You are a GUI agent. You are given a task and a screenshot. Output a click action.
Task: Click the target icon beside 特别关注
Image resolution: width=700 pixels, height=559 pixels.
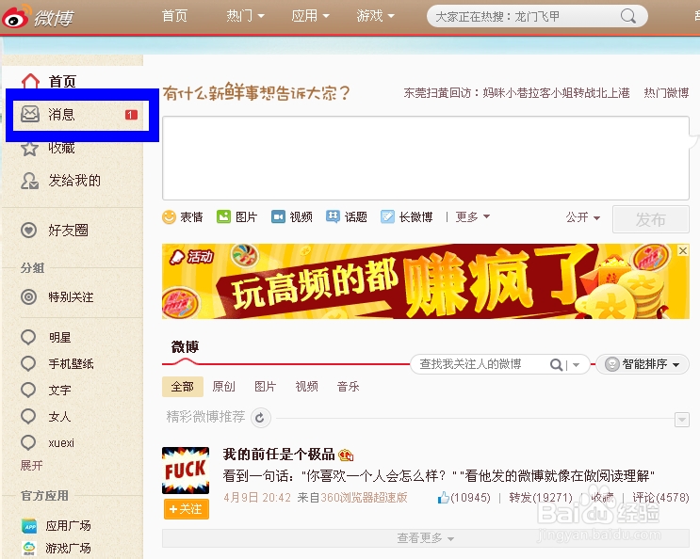pos(29,296)
